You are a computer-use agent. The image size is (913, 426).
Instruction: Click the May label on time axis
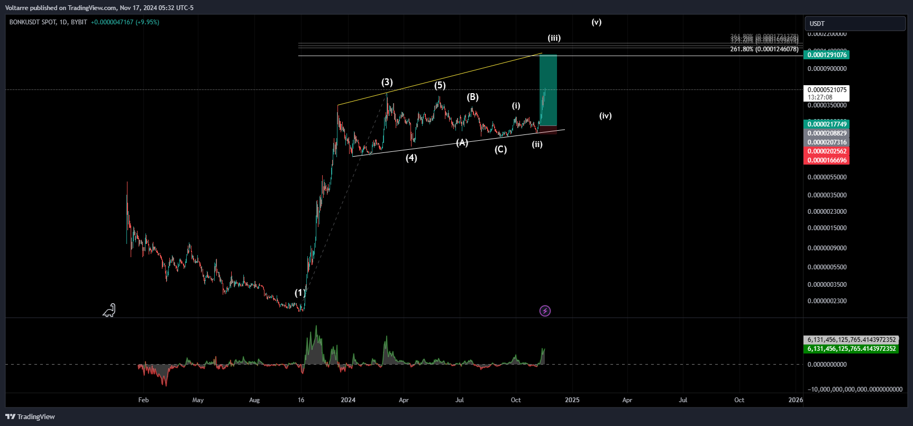[198, 400]
